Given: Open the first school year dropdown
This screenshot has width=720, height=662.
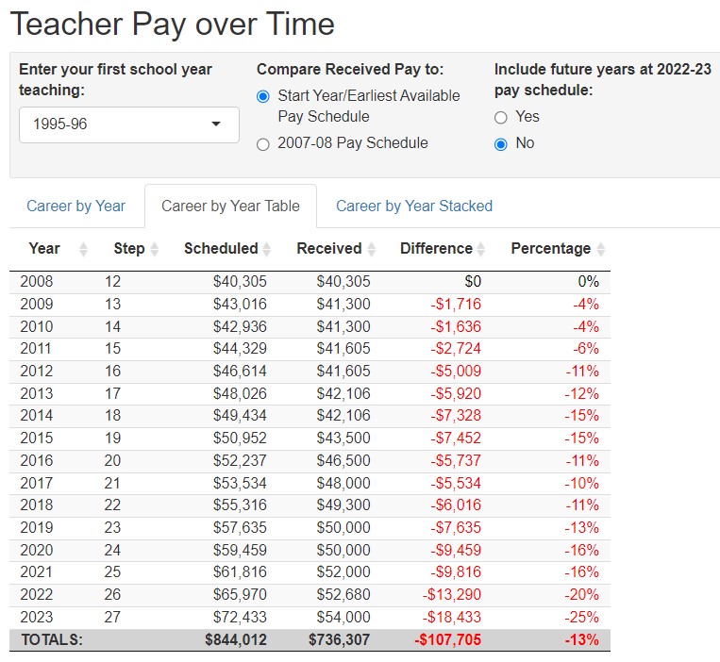Looking at the screenshot, I should coord(128,124).
